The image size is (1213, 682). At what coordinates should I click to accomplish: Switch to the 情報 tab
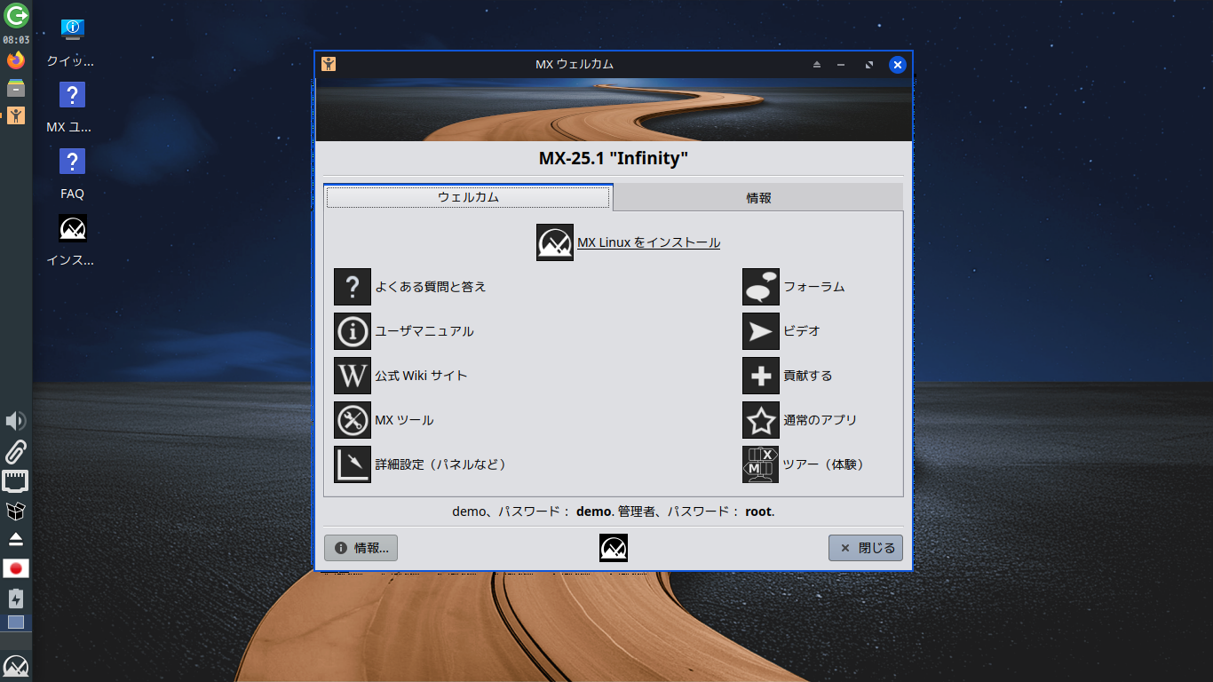coord(758,198)
